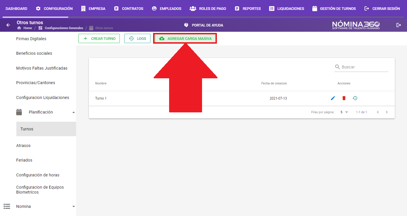Click the Configuración gear icon

point(38,8)
